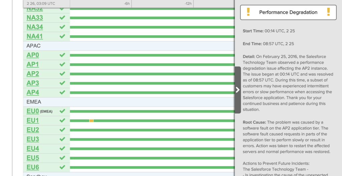Viewport: 342px width, 176px height.
Task: Open the EU6 instance link
Action: (33, 167)
